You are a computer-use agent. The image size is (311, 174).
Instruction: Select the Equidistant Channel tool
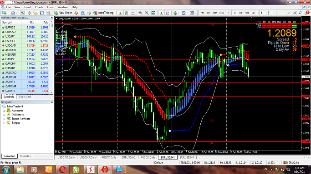coord(295,13)
